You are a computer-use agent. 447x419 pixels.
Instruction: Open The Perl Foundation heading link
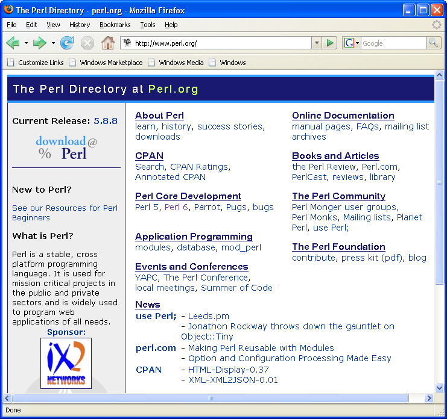tap(338, 247)
